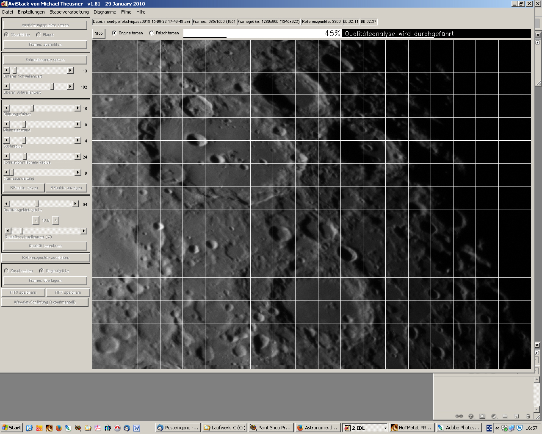Switch to Laufwerk_C window in taskbar
This screenshot has width=542, height=434.
pos(224,428)
